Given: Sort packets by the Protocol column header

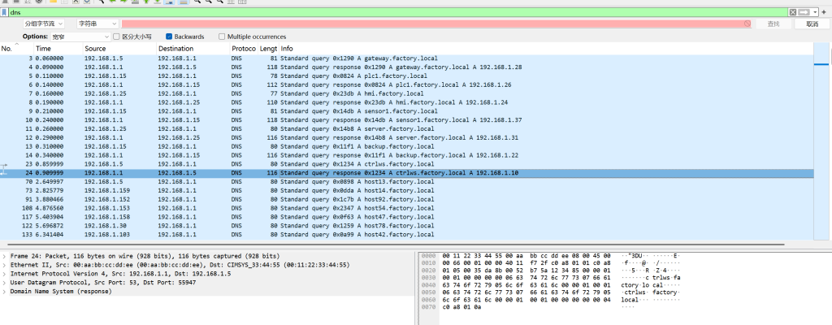Looking at the screenshot, I should [243, 49].
